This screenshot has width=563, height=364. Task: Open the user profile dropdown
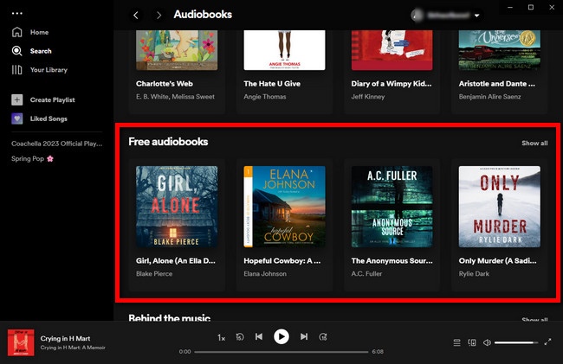(445, 15)
